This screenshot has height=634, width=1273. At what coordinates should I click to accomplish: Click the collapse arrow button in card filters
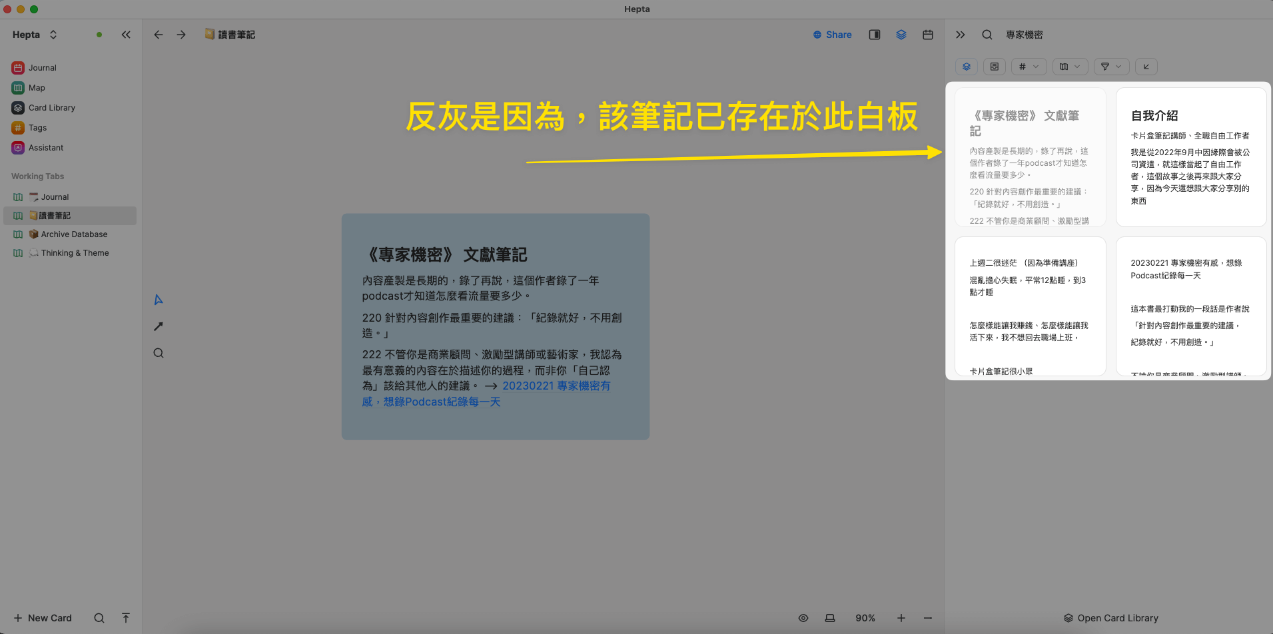tap(1146, 67)
